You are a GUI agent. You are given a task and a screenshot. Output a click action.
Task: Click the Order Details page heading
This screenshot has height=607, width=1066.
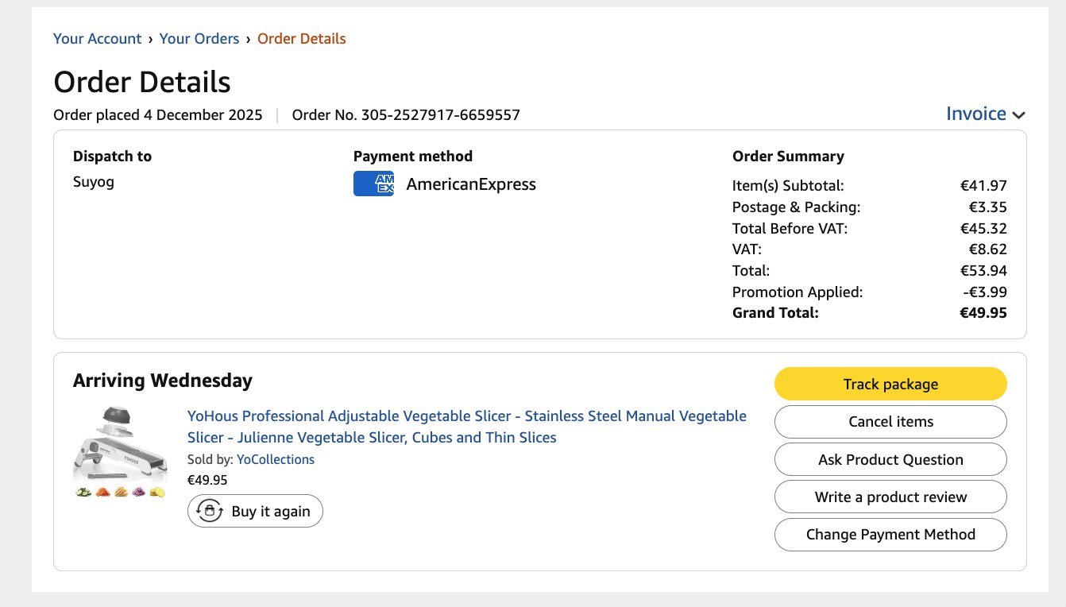tap(142, 82)
